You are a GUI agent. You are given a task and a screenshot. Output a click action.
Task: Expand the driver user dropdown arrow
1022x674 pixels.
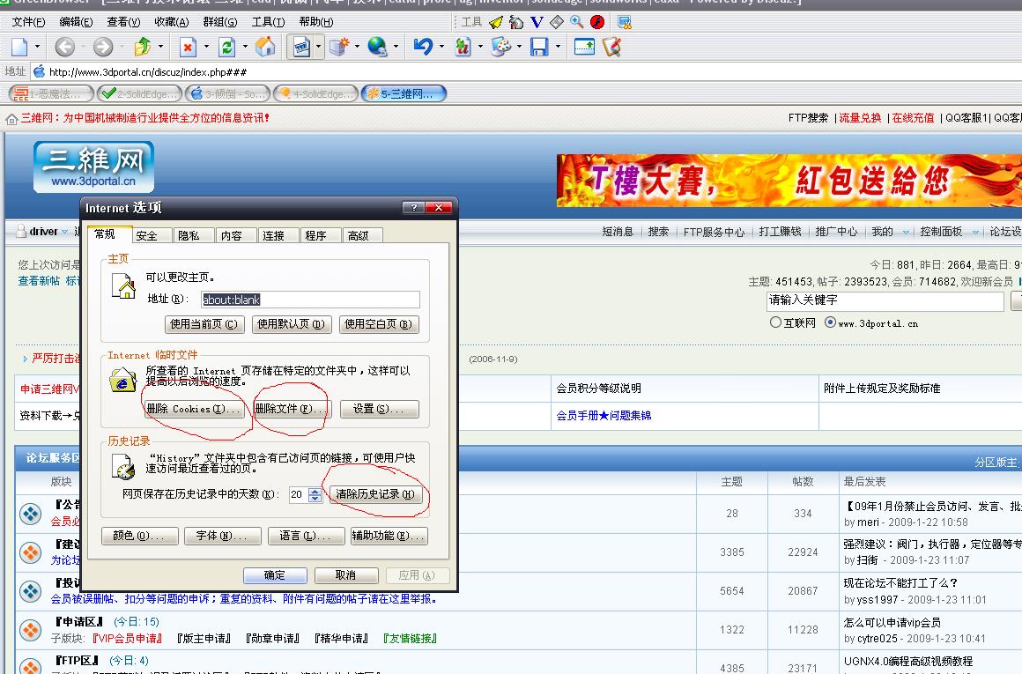click(64, 232)
